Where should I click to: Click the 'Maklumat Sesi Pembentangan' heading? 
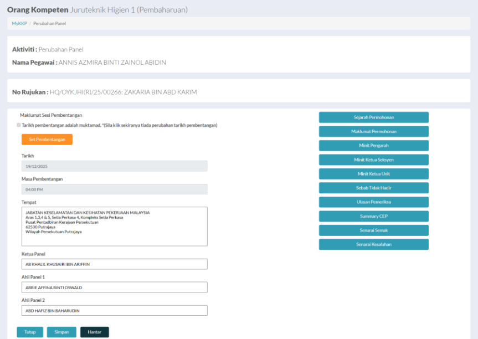point(51,115)
